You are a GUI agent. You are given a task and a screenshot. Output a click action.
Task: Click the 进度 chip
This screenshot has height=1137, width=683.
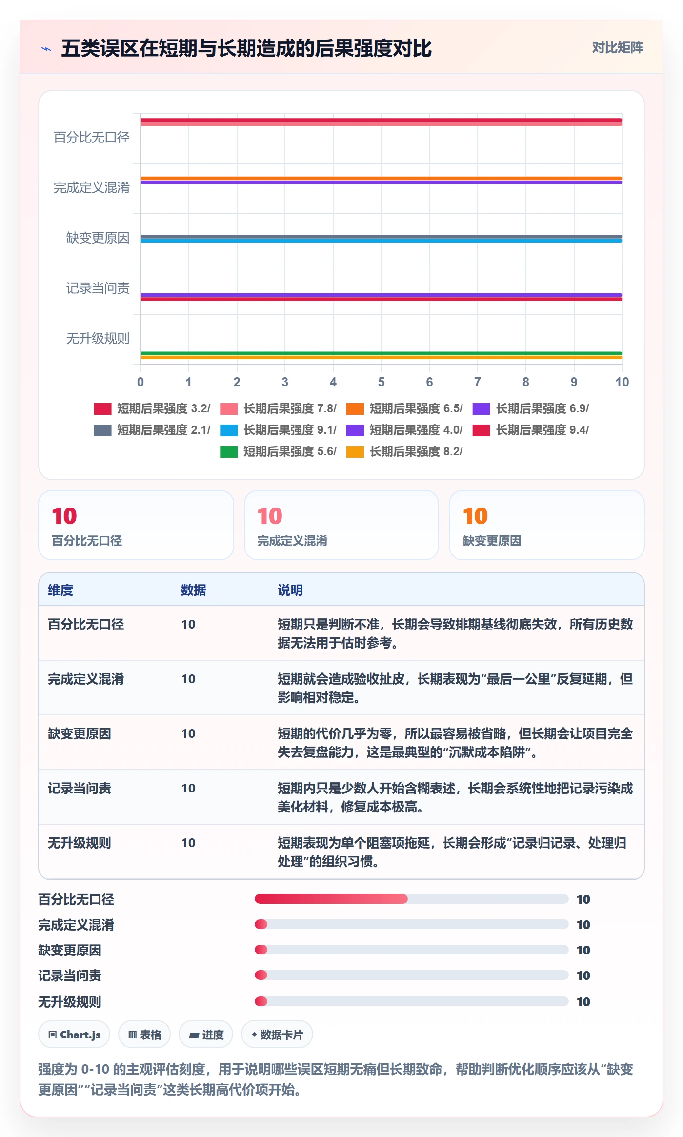click(206, 1034)
